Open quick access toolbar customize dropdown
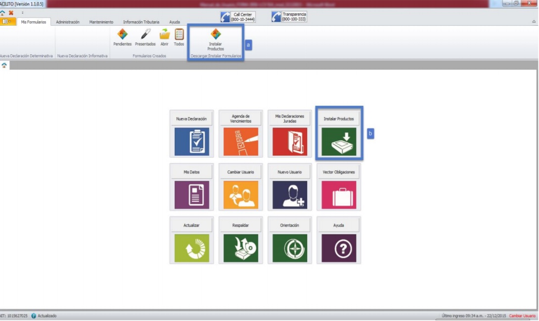This screenshot has height=321, width=539. click(x=23, y=13)
